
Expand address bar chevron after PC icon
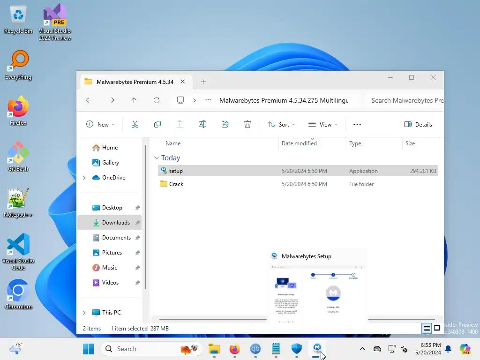point(195,100)
